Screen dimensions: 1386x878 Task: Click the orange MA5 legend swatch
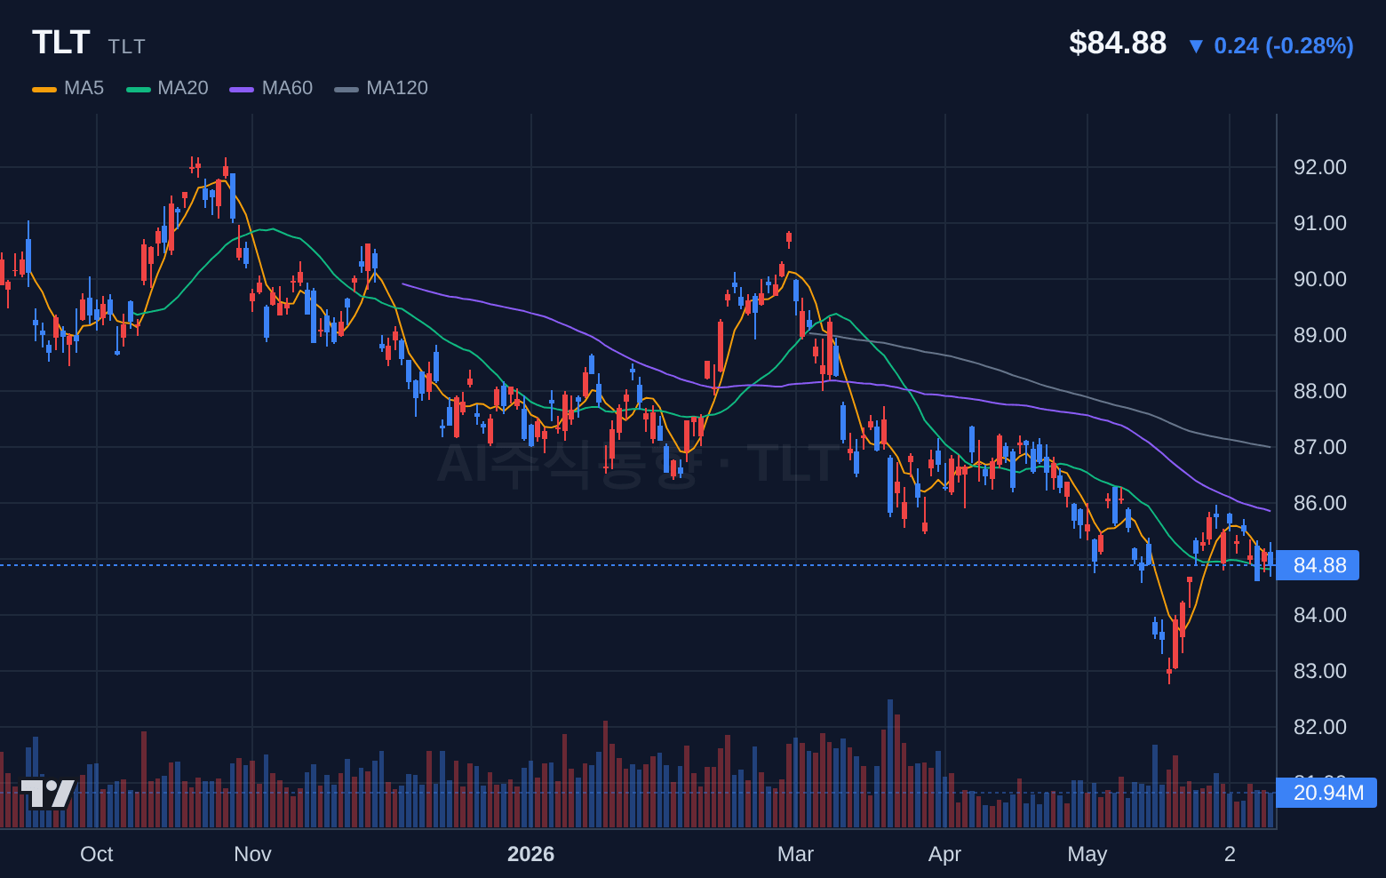pyautogui.click(x=44, y=89)
